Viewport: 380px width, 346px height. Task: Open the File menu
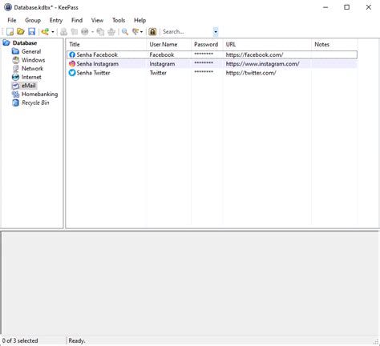[x=12, y=20]
